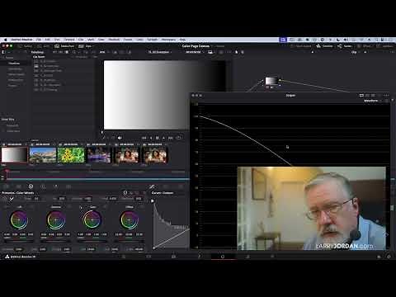
Task: Select the corrector node in node editor
Action: coord(271,81)
